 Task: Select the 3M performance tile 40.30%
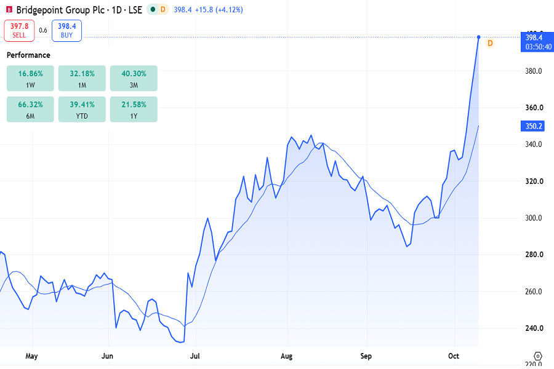point(134,78)
